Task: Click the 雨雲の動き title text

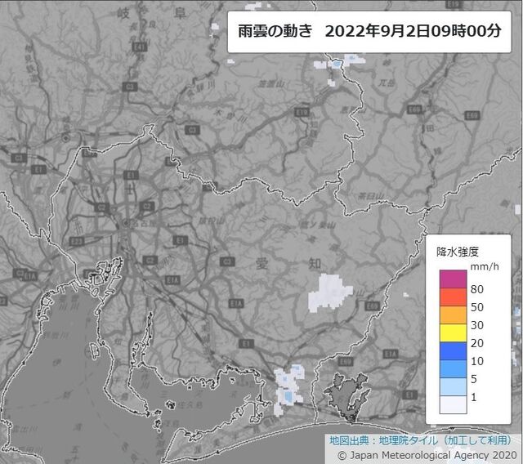Action: (x=275, y=31)
